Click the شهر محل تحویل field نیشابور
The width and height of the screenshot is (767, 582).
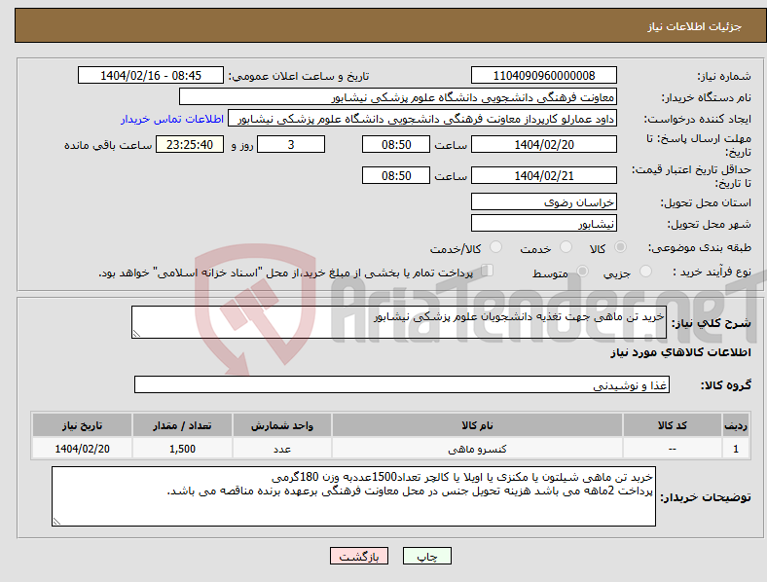[x=543, y=224]
